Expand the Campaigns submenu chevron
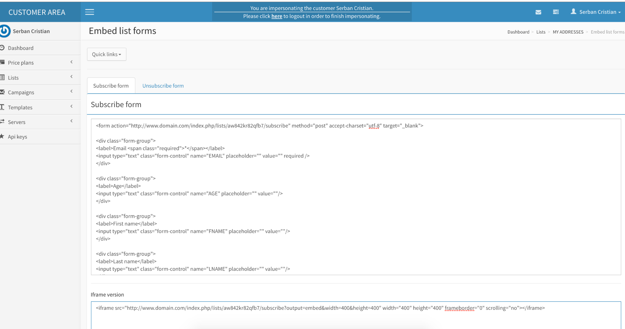The image size is (625, 329). click(x=72, y=92)
